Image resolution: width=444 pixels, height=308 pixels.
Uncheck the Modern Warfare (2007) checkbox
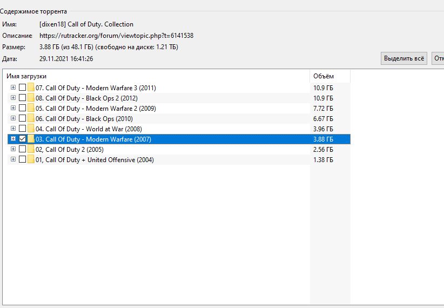22,139
